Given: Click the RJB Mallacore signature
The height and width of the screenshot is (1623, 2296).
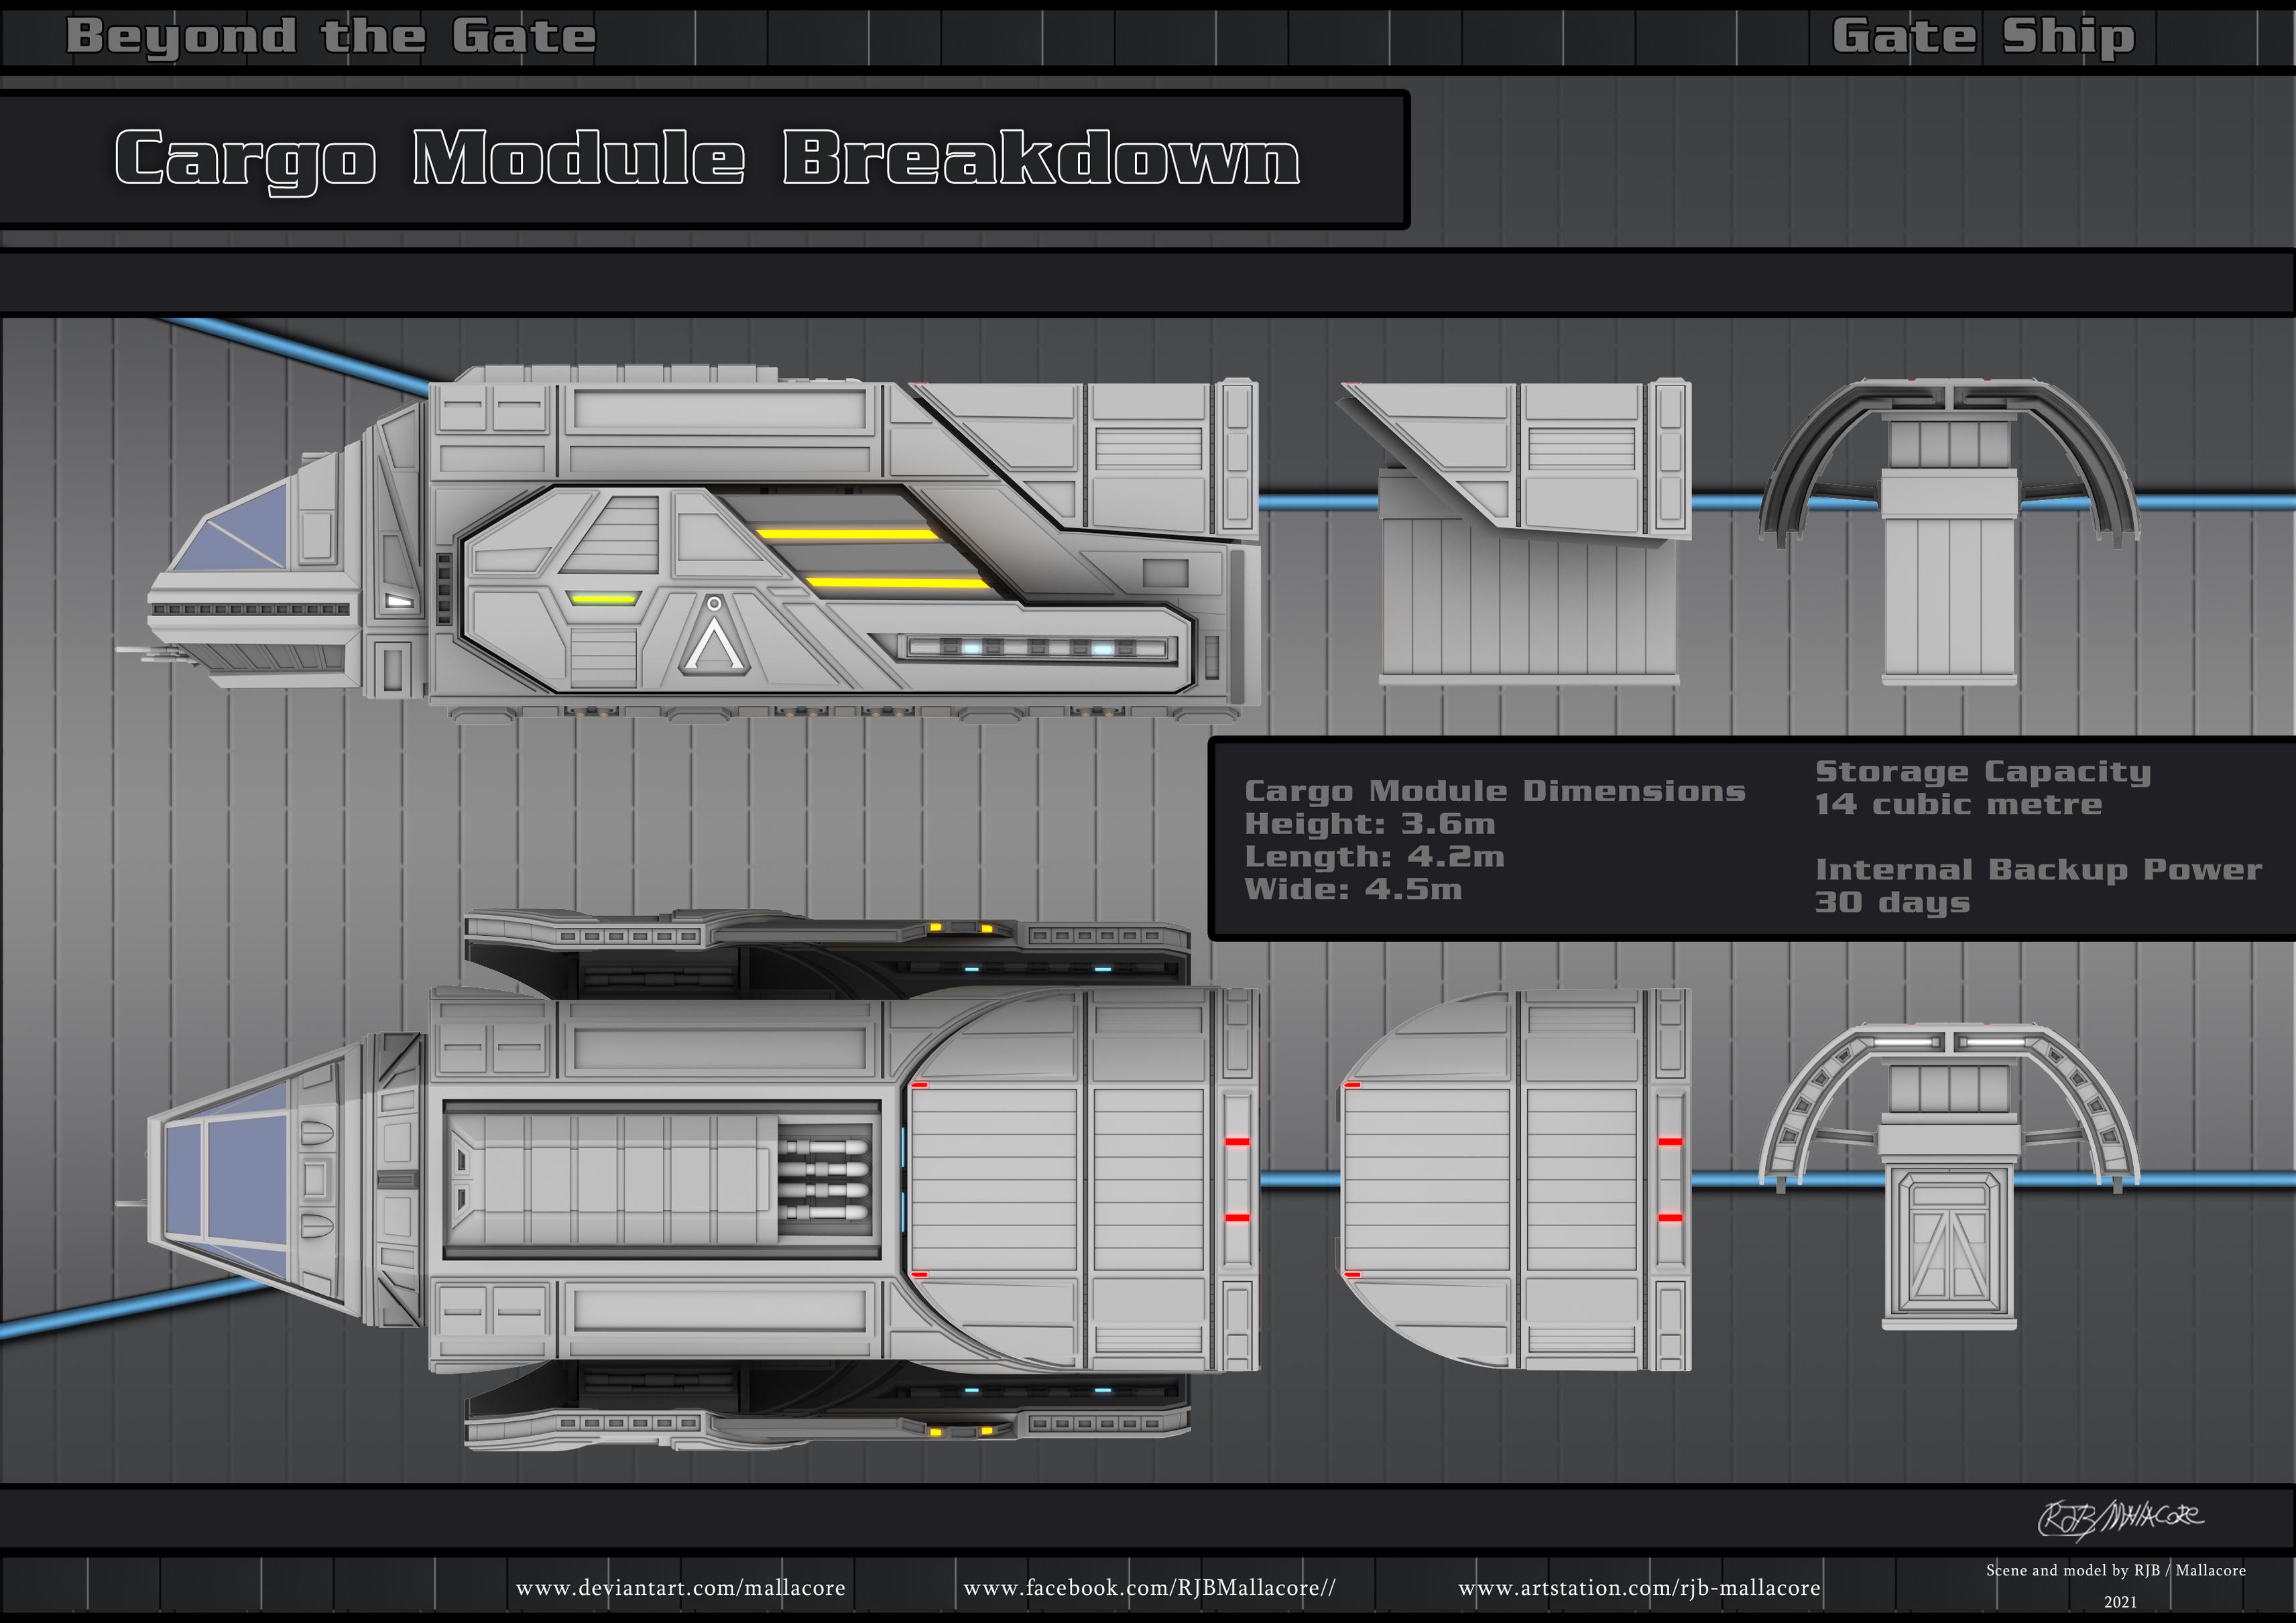Looking at the screenshot, I should 2120,1518.
